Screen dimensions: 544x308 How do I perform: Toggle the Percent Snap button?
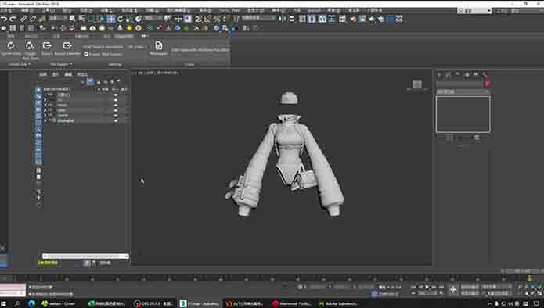tap(217, 19)
